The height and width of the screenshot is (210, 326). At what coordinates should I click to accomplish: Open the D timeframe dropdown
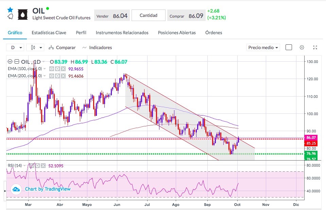click(x=15, y=47)
